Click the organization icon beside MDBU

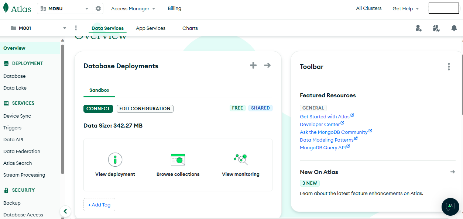point(43,8)
